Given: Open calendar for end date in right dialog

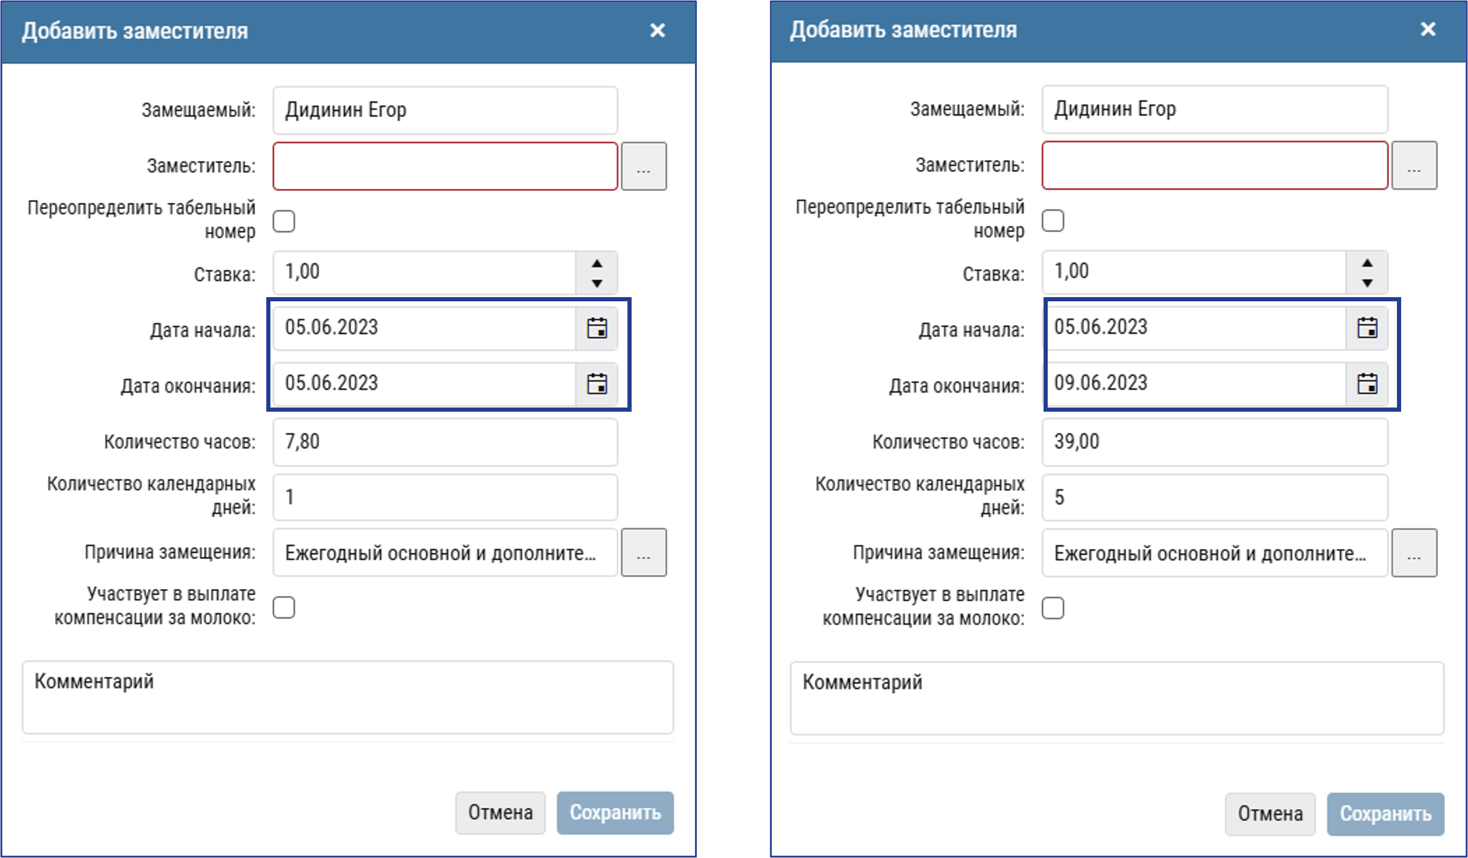Looking at the screenshot, I should pyautogui.click(x=1367, y=384).
